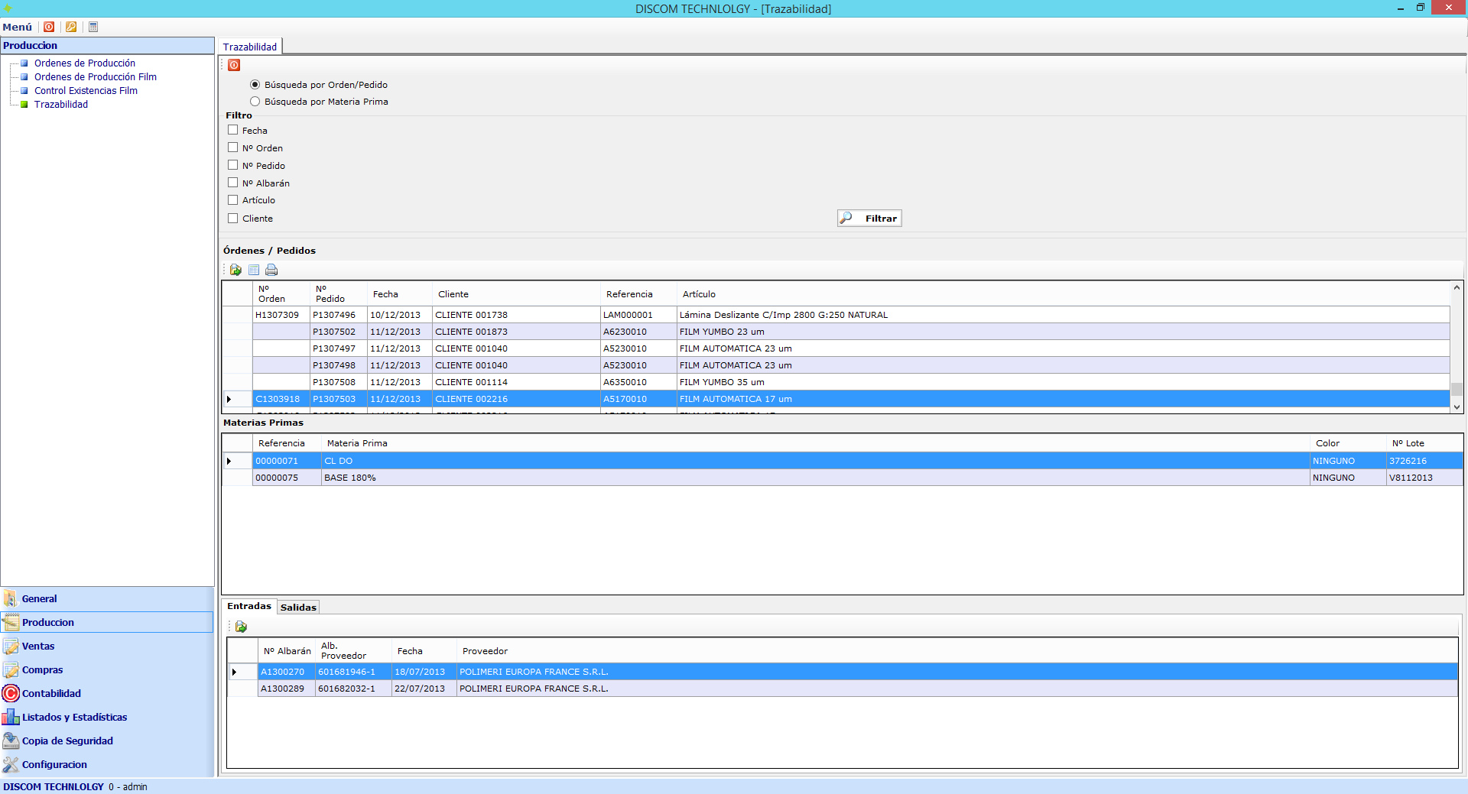Viewport: 1468px width, 794px height.
Task: Check the Cliente filter checkbox
Action: pyautogui.click(x=233, y=218)
